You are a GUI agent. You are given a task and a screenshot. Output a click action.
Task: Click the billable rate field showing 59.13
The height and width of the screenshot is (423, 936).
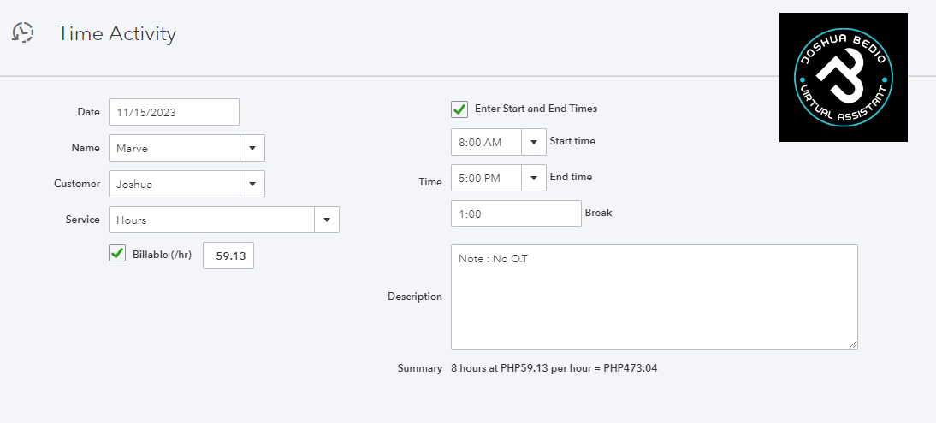pyautogui.click(x=228, y=256)
